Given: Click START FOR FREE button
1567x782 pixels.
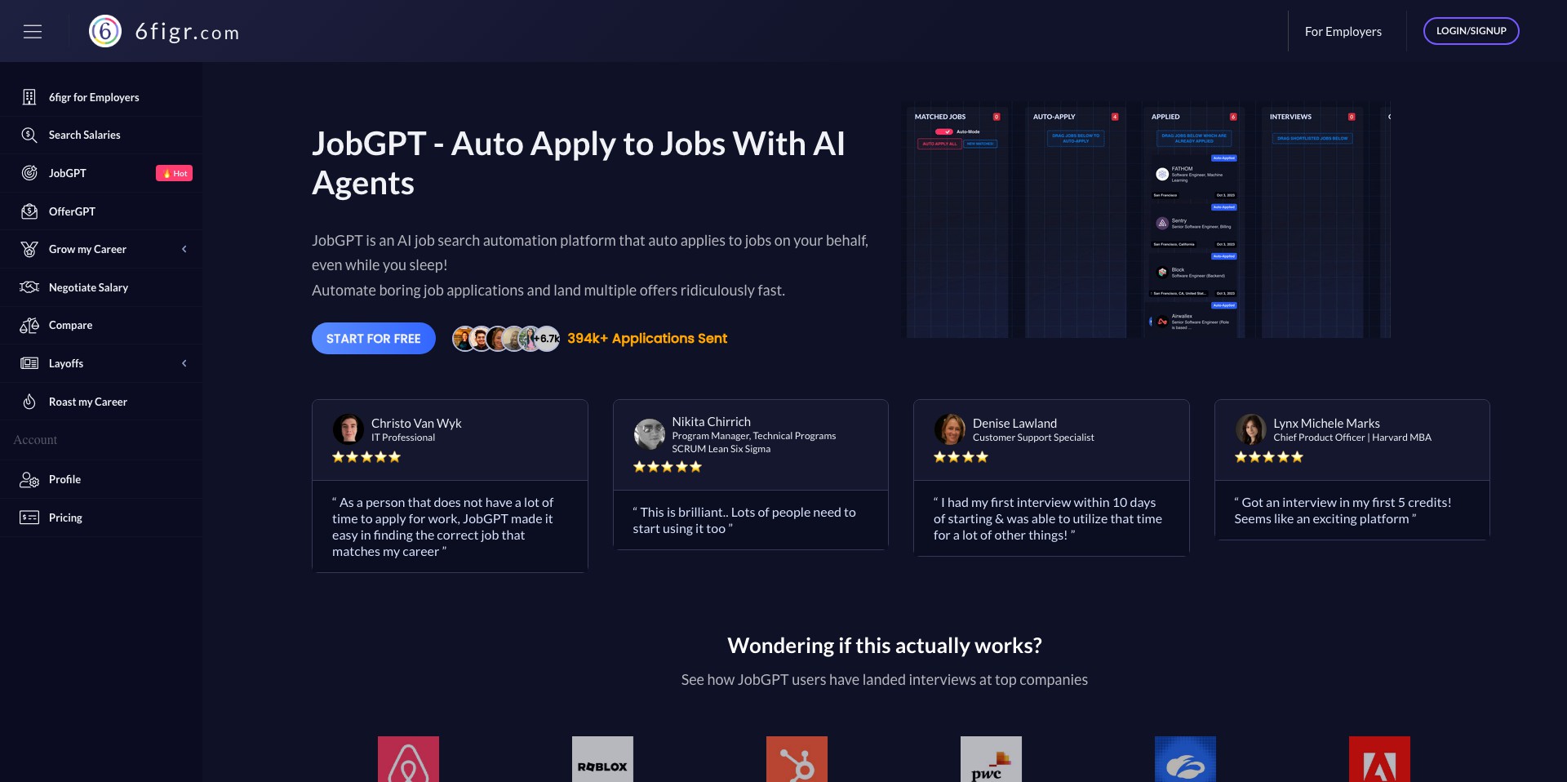Looking at the screenshot, I should pyautogui.click(x=374, y=339).
